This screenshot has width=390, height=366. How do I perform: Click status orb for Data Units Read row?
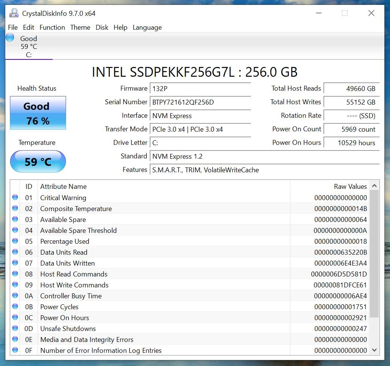click(x=15, y=252)
